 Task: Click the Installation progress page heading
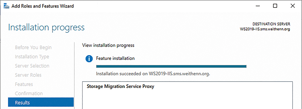(47, 28)
